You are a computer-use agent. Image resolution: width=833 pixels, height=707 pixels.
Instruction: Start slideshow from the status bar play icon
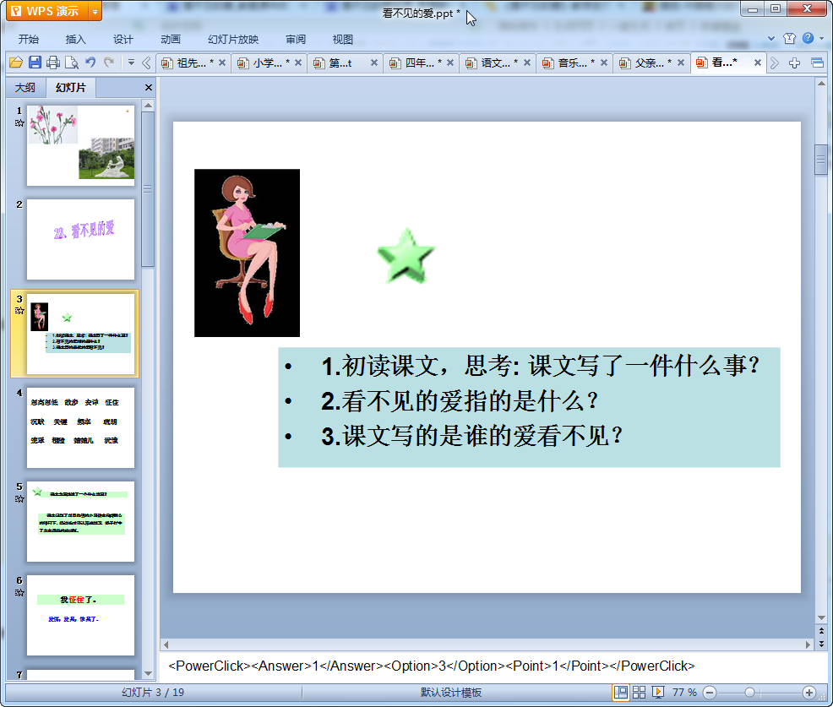657,692
